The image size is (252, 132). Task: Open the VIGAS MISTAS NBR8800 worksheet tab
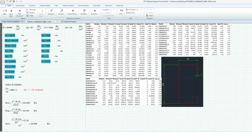(x=10, y=22)
